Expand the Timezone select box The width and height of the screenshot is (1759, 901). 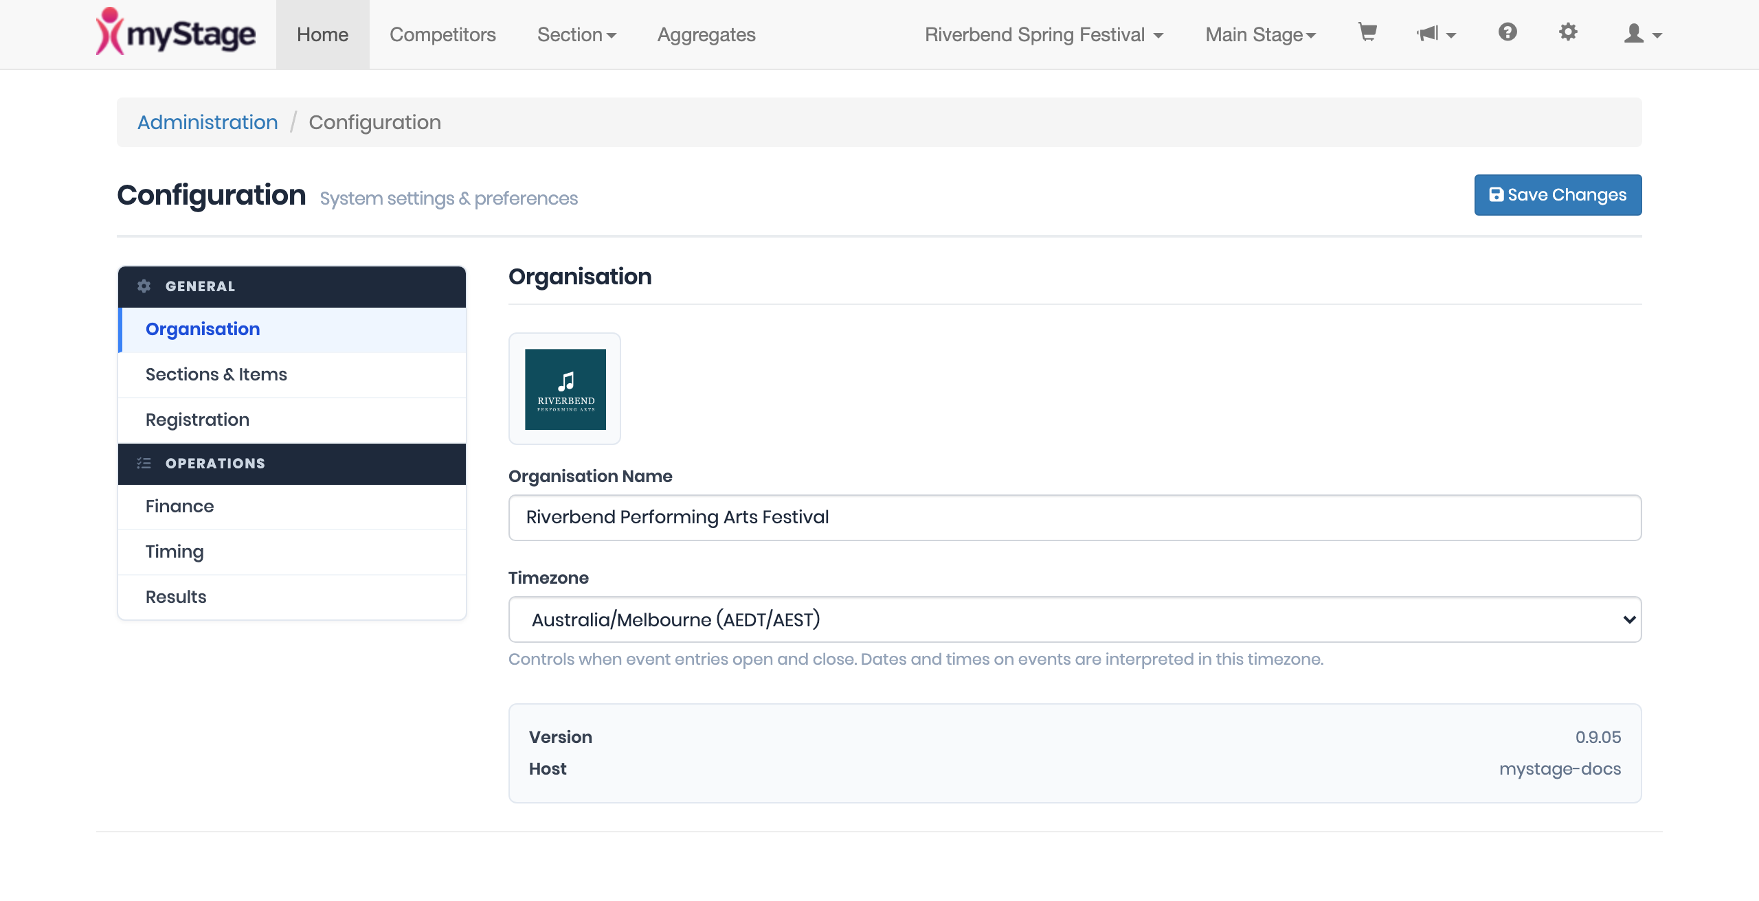[1075, 619]
